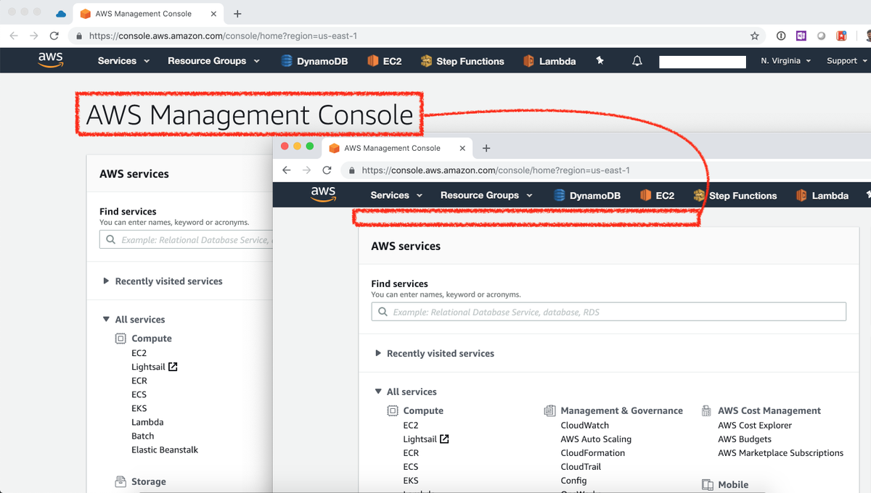The image size is (871, 493).
Task: Open EC2 under Compute in front window
Action: coord(411,426)
